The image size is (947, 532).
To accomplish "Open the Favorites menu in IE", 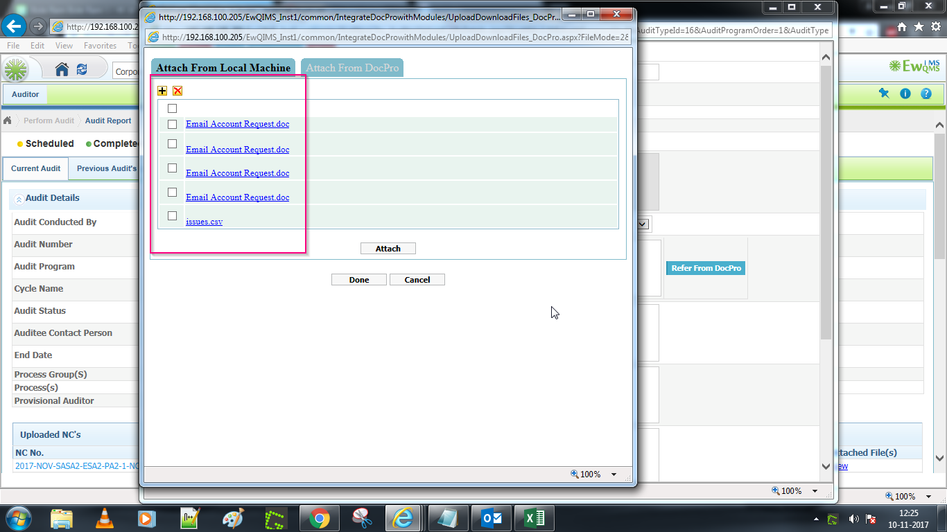I will (101, 46).
